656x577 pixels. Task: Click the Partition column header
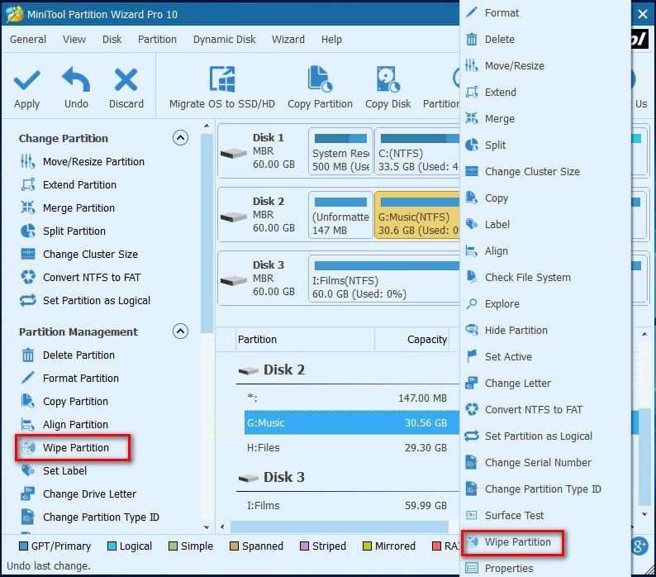click(305, 339)
